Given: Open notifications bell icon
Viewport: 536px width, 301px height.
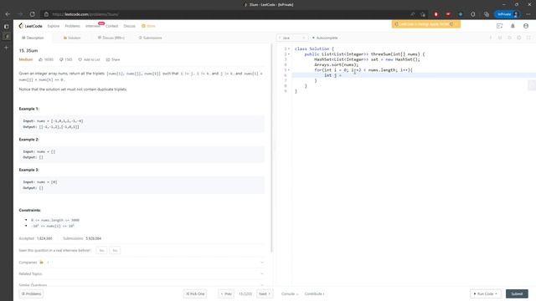Looking at the screenshot, I should point(513,26).
